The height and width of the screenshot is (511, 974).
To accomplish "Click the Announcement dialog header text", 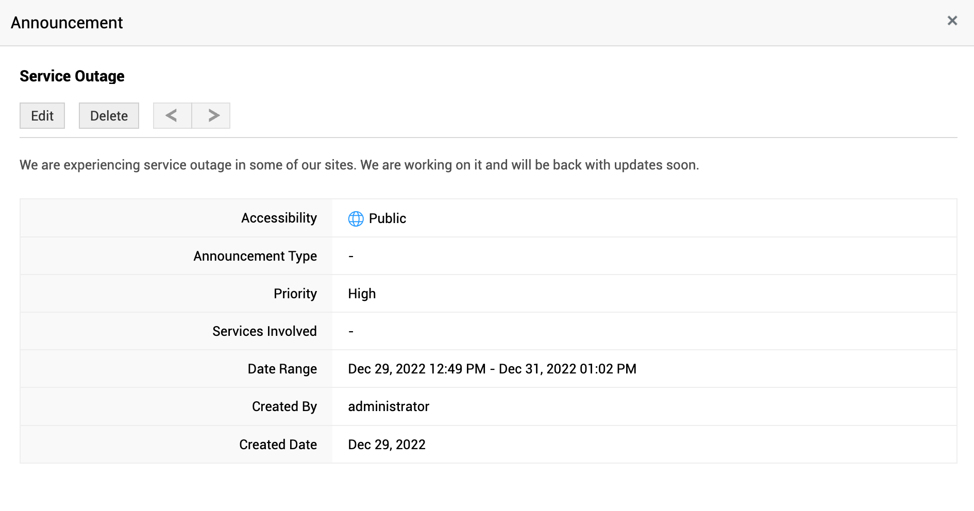I will [x=67, y=23].
